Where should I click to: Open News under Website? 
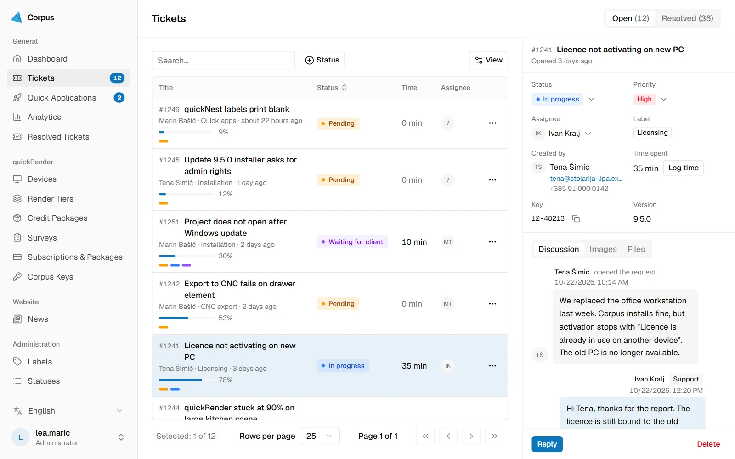coord(68,319)
